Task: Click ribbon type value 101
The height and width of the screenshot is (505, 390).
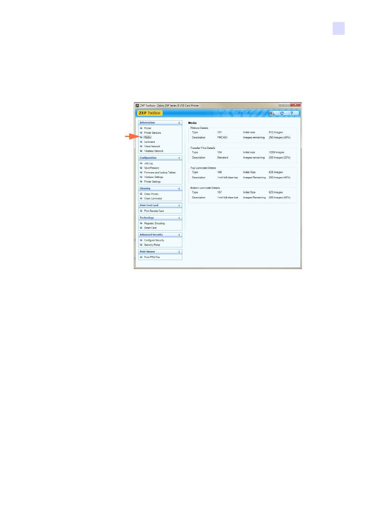Action: 220,132
